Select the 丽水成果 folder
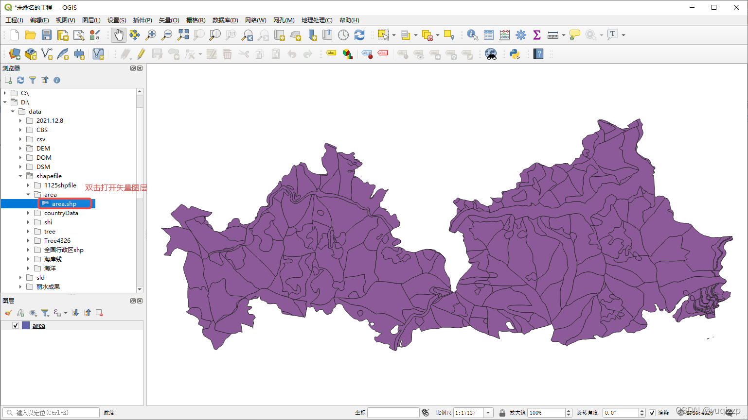 click(x=48, y=286)
